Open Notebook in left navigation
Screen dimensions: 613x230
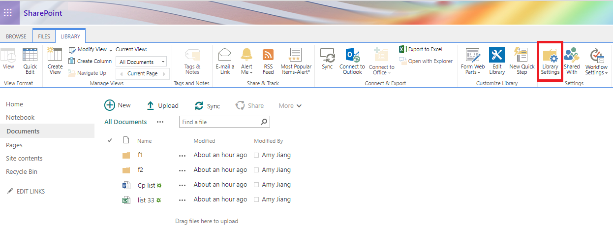pyautogui.click(x=20, y=118)
